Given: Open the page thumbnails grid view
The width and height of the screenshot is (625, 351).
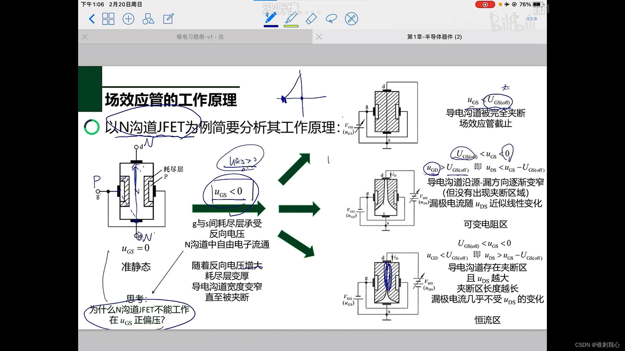Looking at the screenshot, I should [108, 19].
